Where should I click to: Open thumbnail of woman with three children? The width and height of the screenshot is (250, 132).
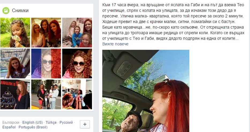(77, 32)
